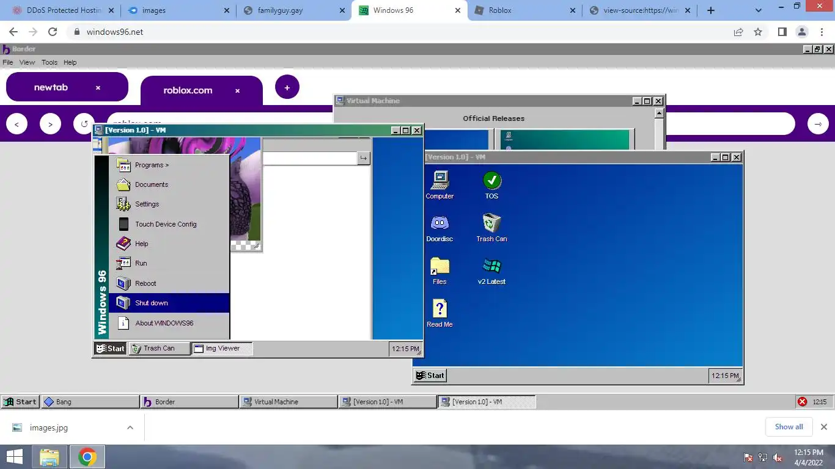Switch to Chrome view-source tab
The height and width of the screenshot is (469, 835).
coord(640,10)
